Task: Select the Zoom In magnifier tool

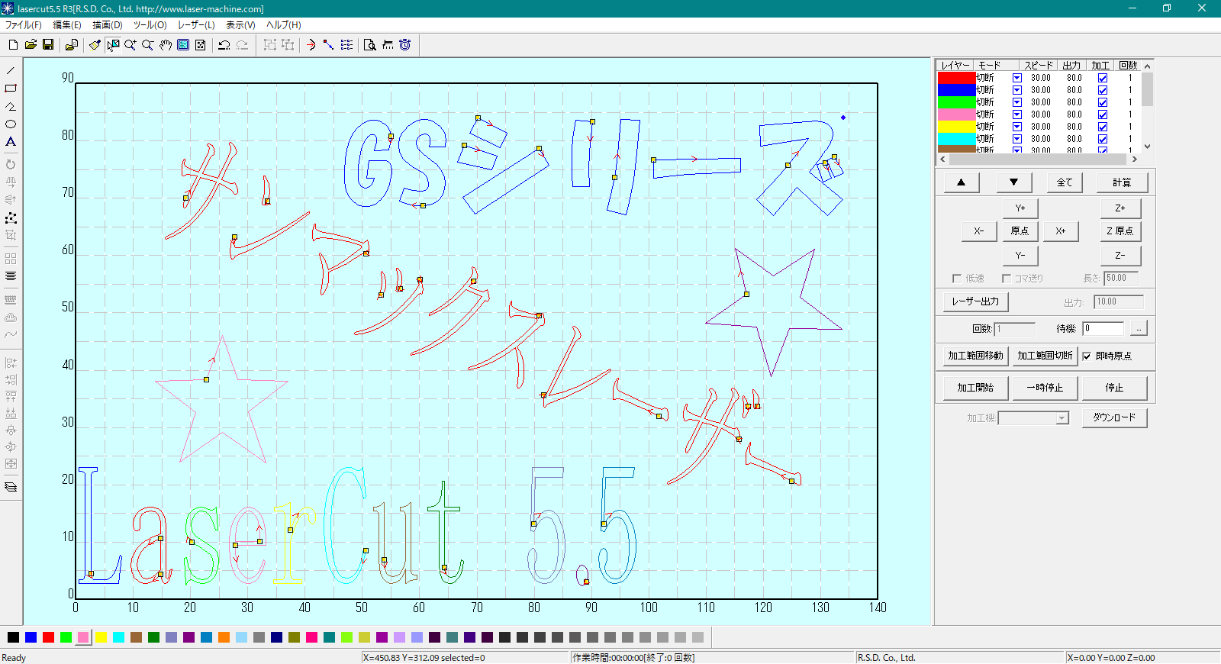Action: [x=130, y=45]
